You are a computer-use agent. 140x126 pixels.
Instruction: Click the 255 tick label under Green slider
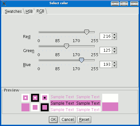point(95,55)
